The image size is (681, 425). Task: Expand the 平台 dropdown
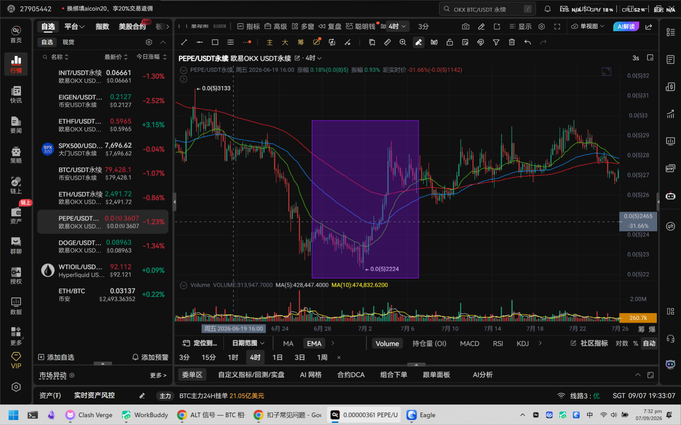click(x=74, y=27)
